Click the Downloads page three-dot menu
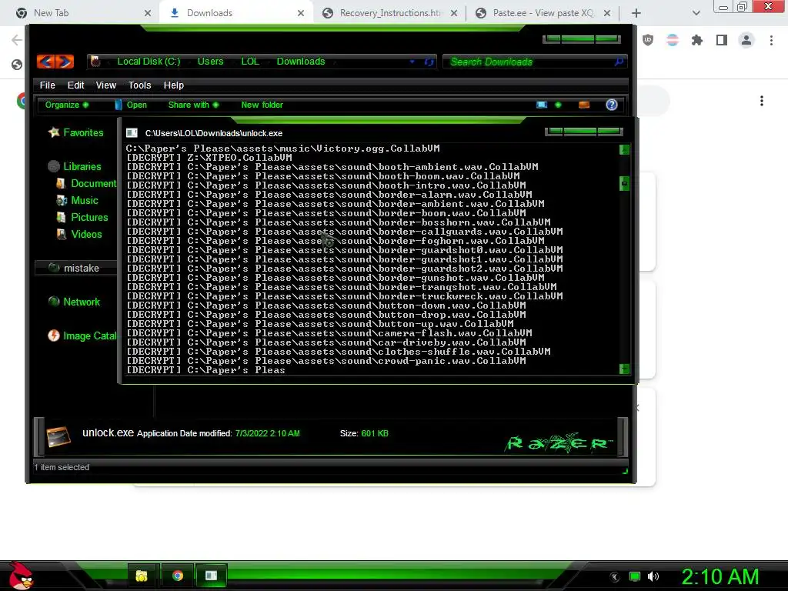 pyautogui.click(x=761, y=101)
